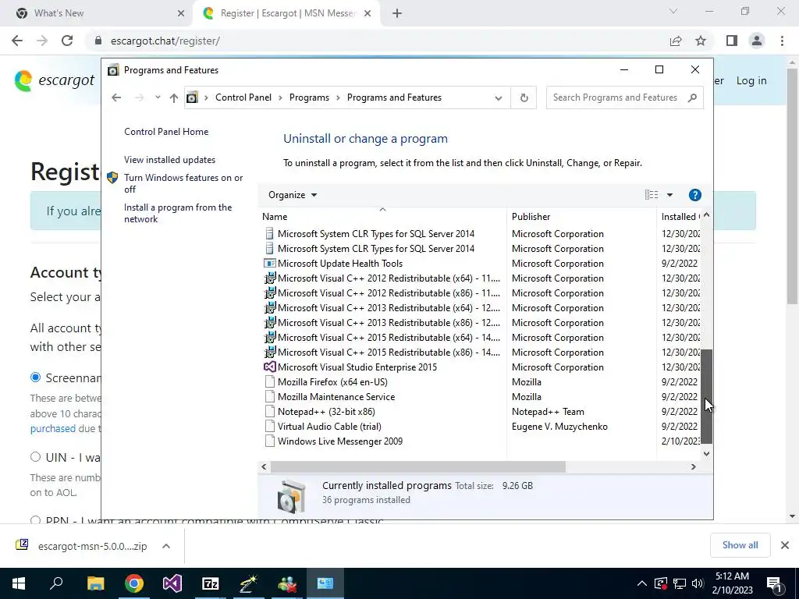Viewport: 799px width, 599px height.
Task: Go up one level in Control Panel
Action: tap(174, 97)
